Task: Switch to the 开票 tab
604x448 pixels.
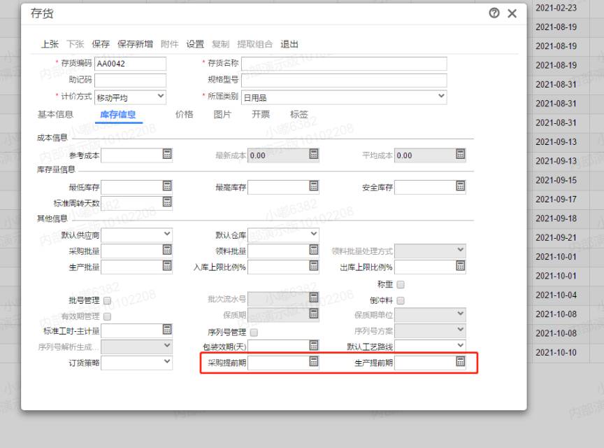Action: tap(261, 115)
